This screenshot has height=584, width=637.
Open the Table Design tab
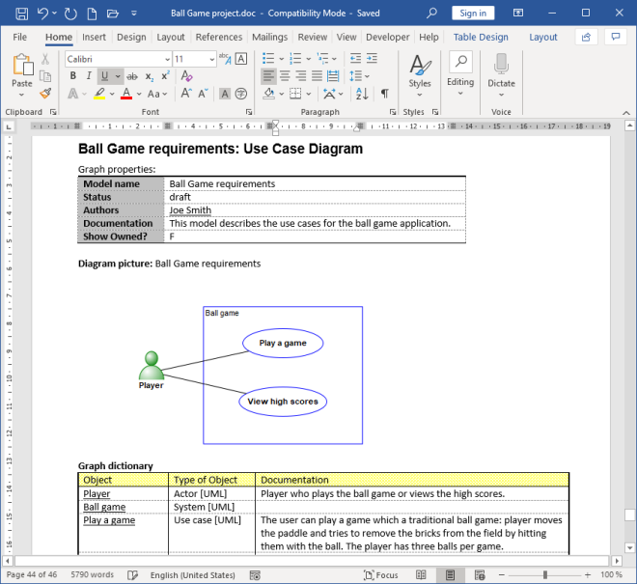[x=480, y=37]
